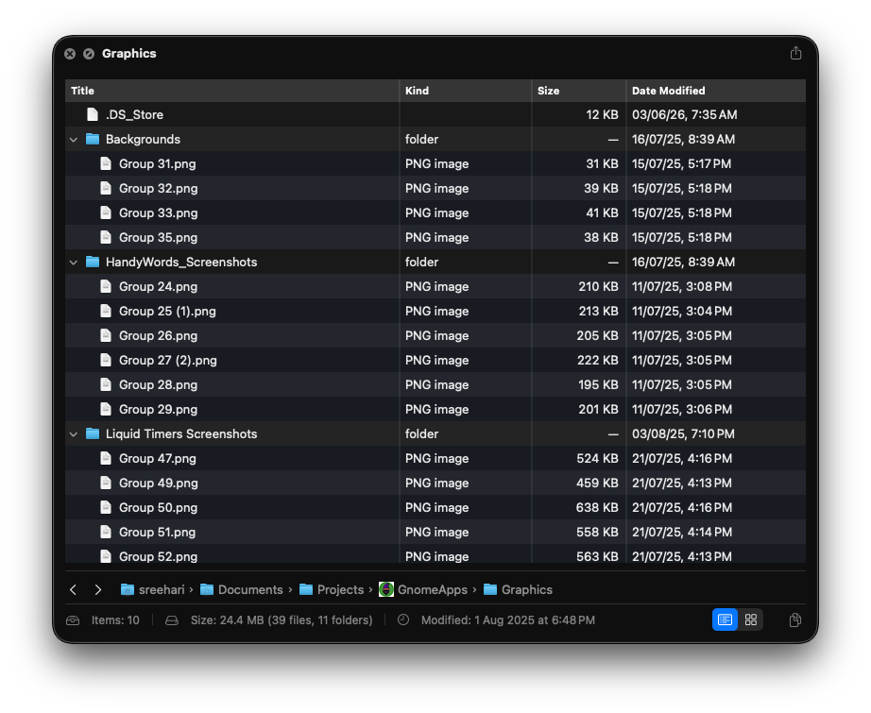Click the Size: 24.4 MB status text
The image size is (871, 713).
(282, 620)
